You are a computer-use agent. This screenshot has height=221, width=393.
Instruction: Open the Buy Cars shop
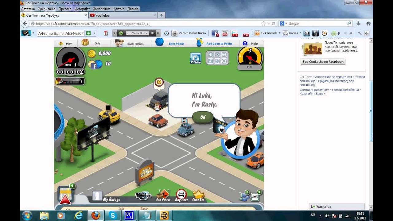point(181,196)
